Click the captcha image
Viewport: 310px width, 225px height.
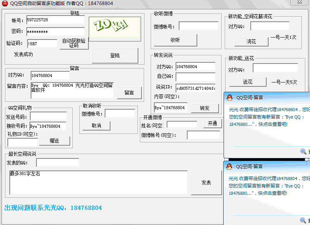click(115, 29)
